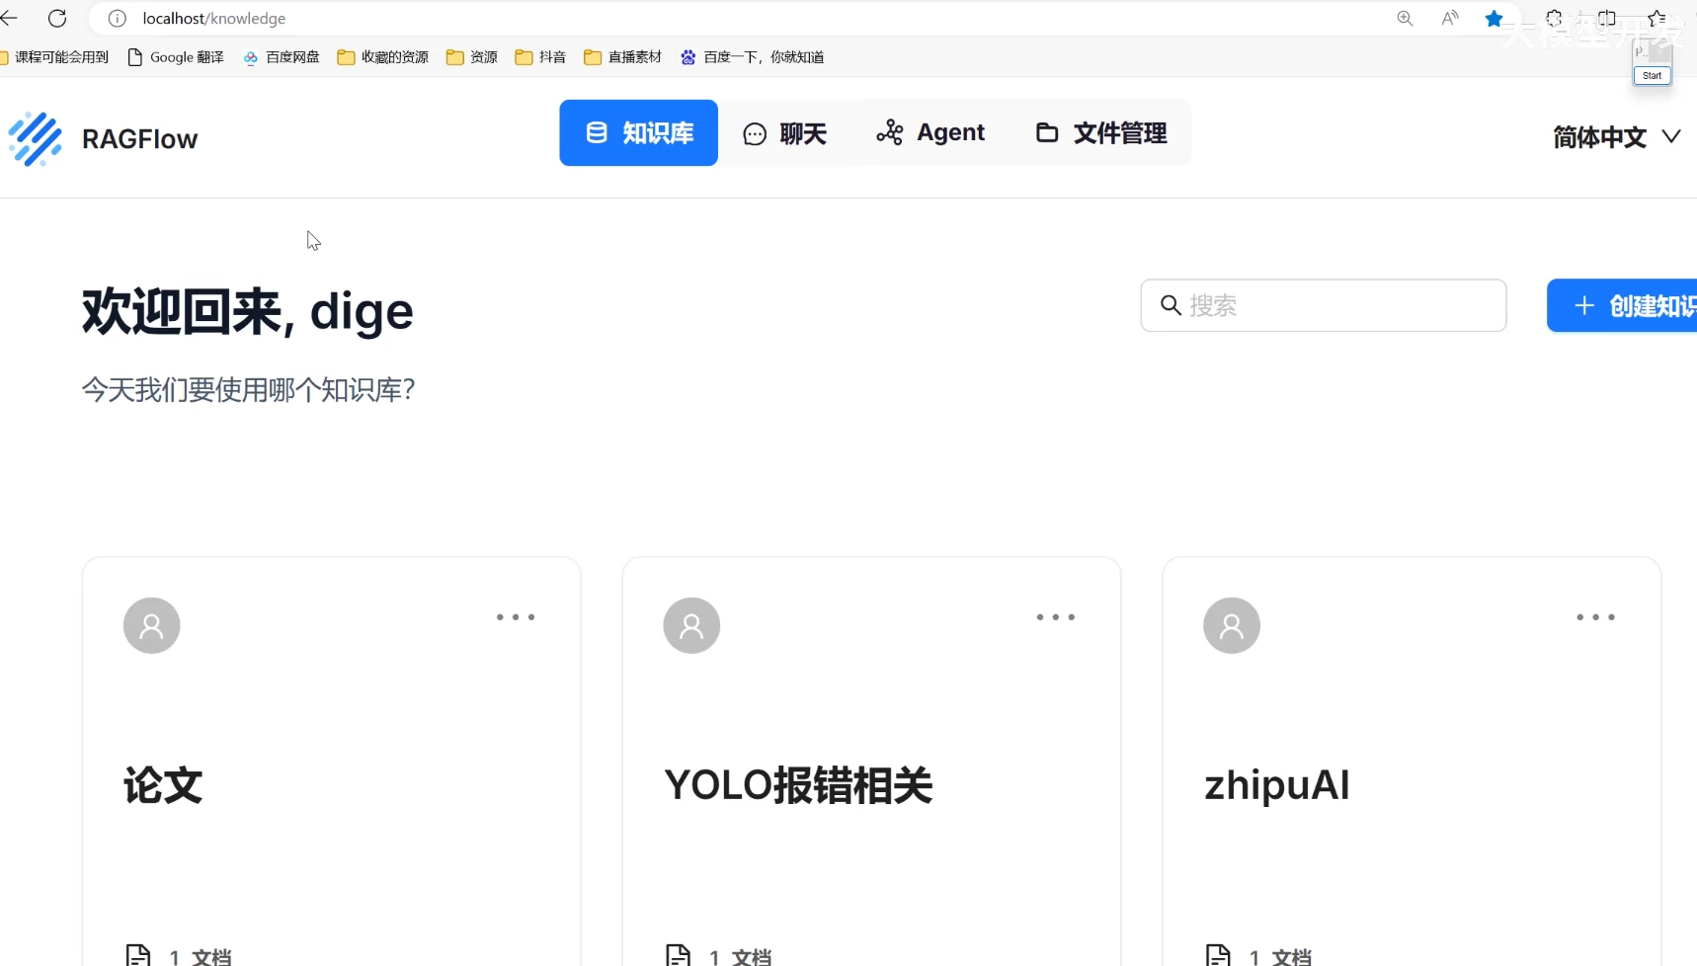This screenshot has height=966, width=1697.
Task: Click the avatar on the 论文 card
Action: coord(151,625)
